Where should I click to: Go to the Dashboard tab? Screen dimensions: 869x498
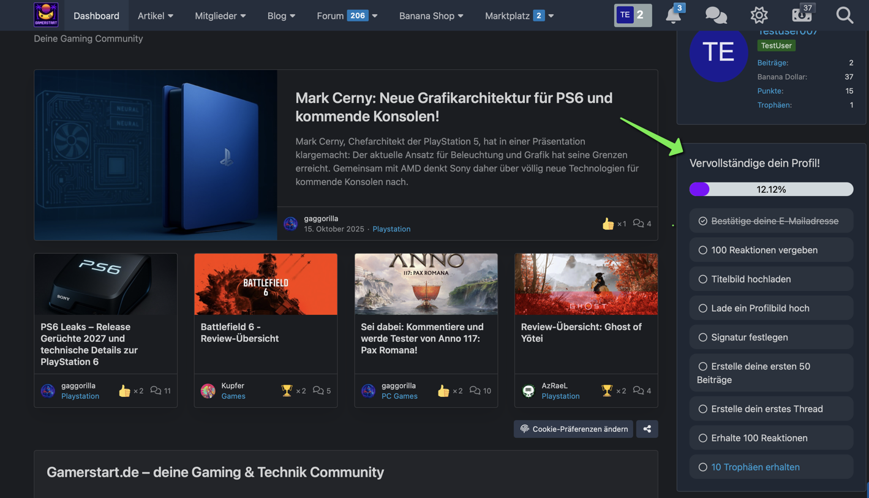click(x=96, y=15)
